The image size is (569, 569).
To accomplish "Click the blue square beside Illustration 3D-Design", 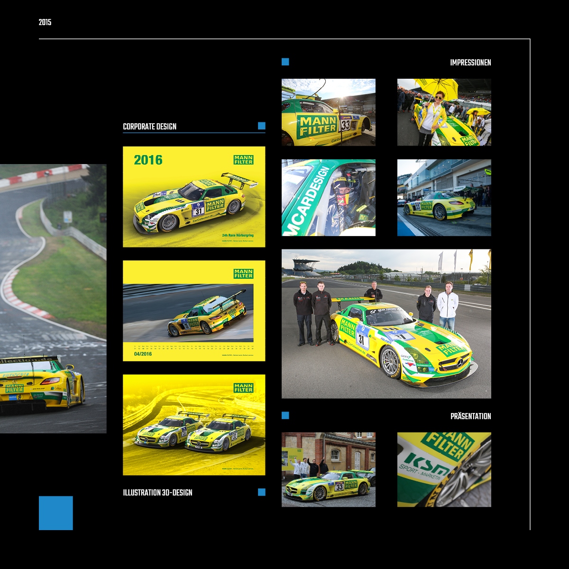I will point(261,492).
